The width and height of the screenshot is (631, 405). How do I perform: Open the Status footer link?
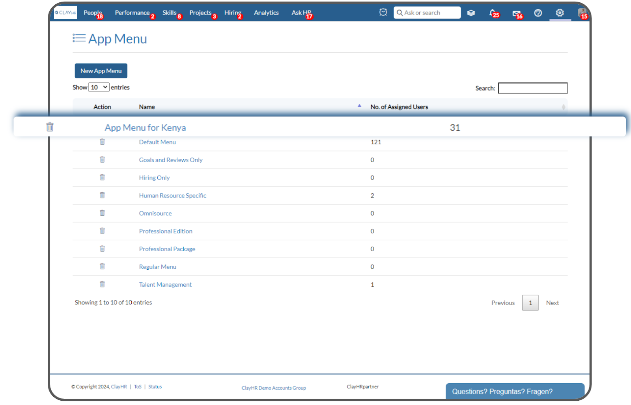(x=155, y=386)
